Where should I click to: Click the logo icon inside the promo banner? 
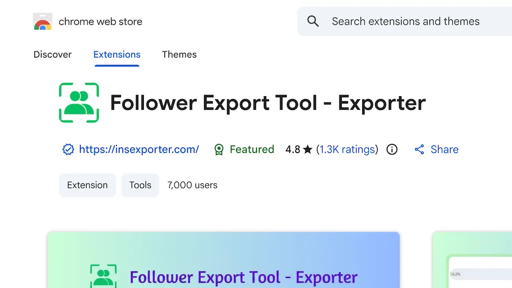click(103, 276)
